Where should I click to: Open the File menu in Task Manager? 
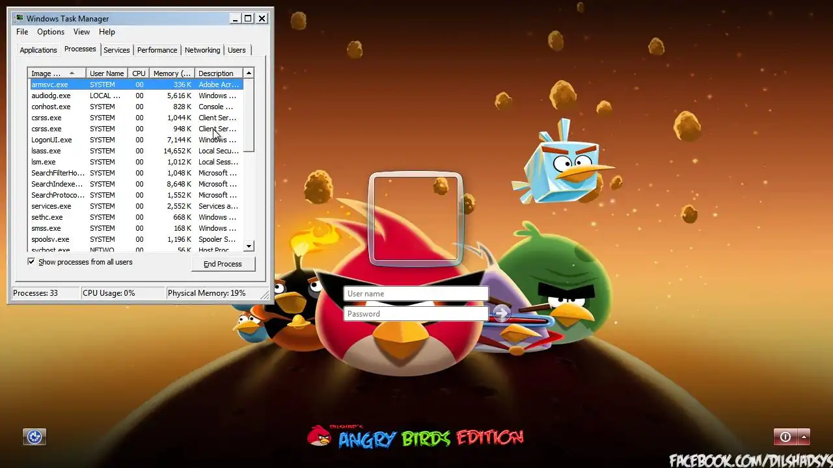pos(22,32)
